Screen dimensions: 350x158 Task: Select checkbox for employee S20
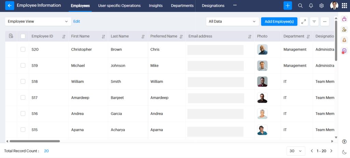click(x=23, y=49)
